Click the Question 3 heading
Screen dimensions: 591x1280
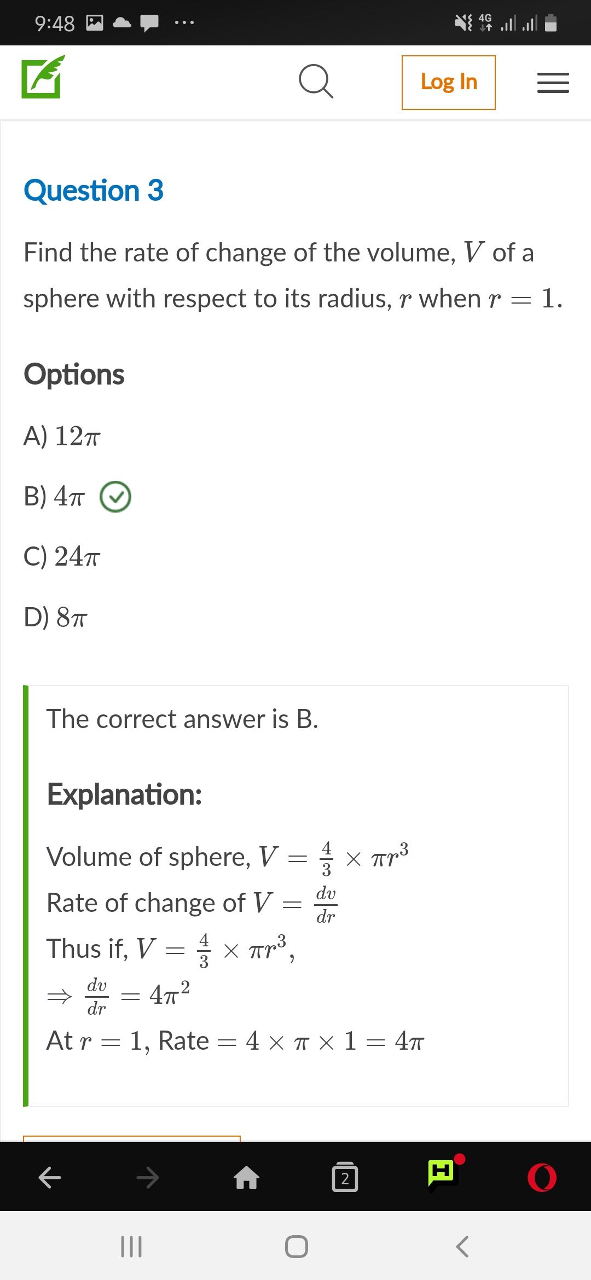(x=94, y=190)
